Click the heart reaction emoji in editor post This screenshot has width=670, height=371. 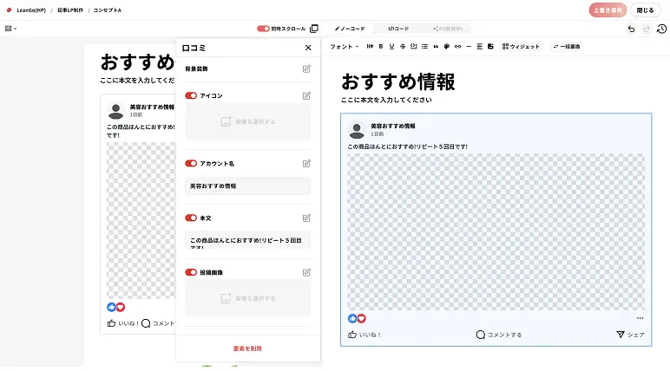(x=362, y=318)
